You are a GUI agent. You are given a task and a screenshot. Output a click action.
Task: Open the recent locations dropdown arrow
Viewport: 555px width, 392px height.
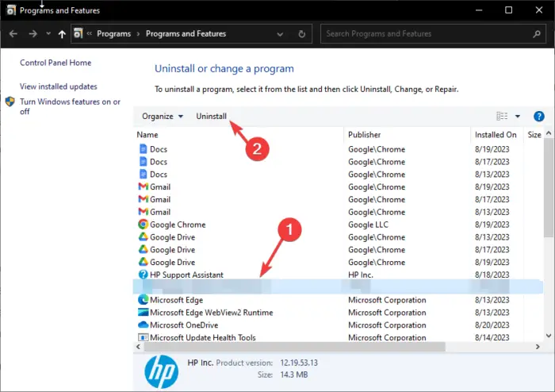48,34
